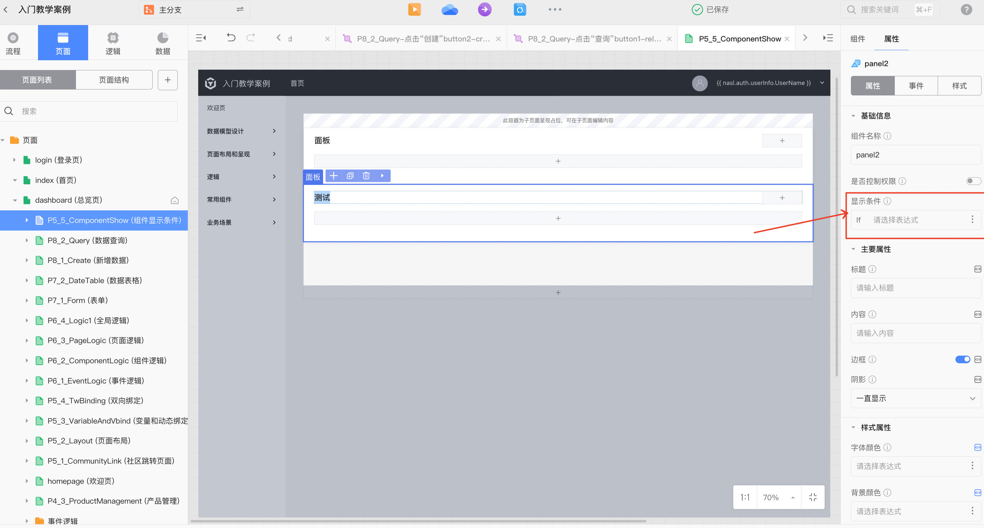Click the shrink fit-screen icon
984x528 pixels.
point(813,497)
